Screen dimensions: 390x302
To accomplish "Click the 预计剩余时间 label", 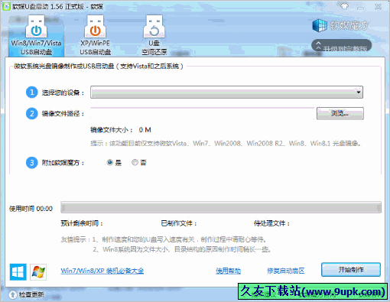I will tap(82, 223).
